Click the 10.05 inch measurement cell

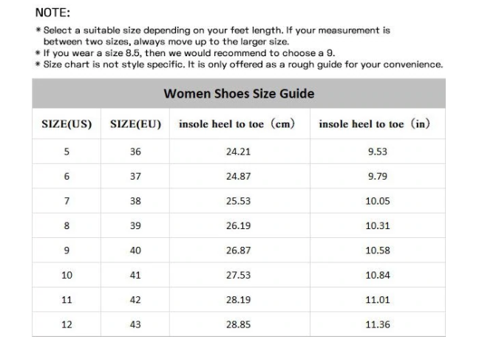(377, 201)
